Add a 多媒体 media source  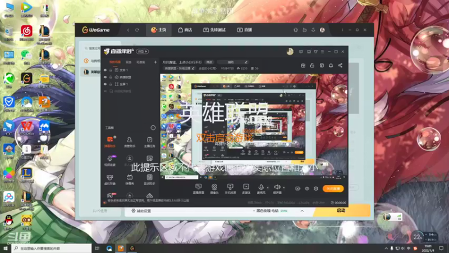tap(246, 189)
